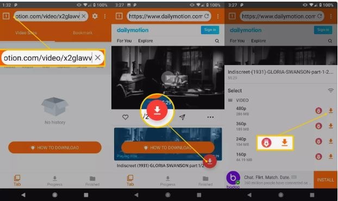Open three-dot overflow menu on left screen
Screen dimensions: 338x201
(x=105, y=16)
